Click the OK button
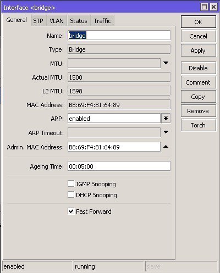This screenshot has height=273, width=220. pos(199,22)
